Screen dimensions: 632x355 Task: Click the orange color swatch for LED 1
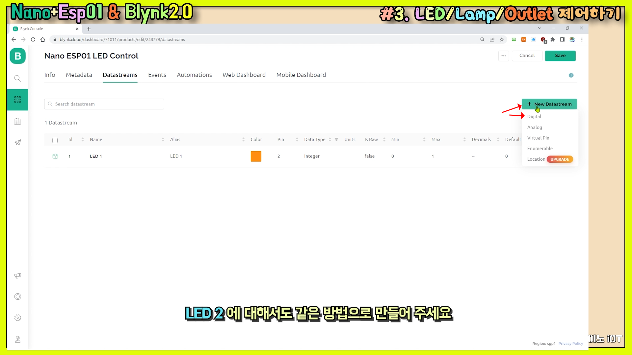[256, 156]
